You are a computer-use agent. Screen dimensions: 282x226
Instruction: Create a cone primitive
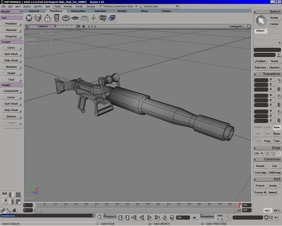pyautogui.click(x=48, y=18)
